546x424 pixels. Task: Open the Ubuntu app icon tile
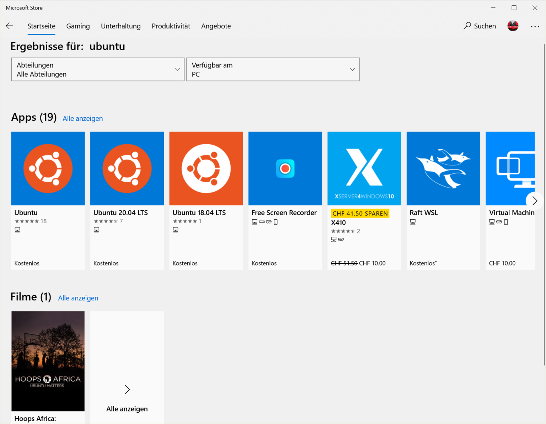(x=48, y=168)
